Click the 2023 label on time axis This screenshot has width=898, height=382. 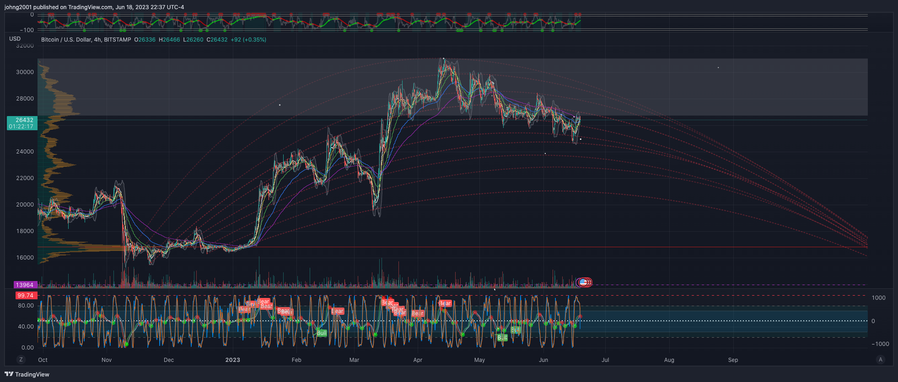(x=233, y=360)
